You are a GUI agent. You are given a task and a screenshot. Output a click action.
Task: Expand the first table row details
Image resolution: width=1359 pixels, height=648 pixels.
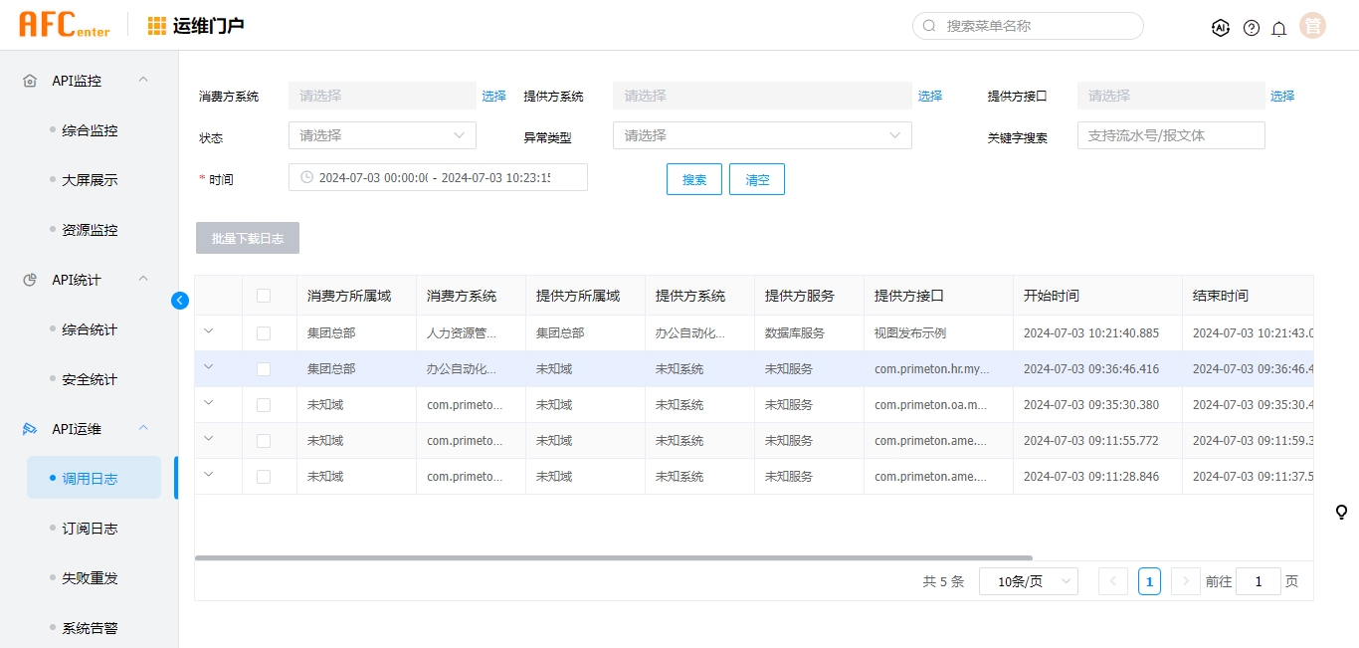point(209,331)
